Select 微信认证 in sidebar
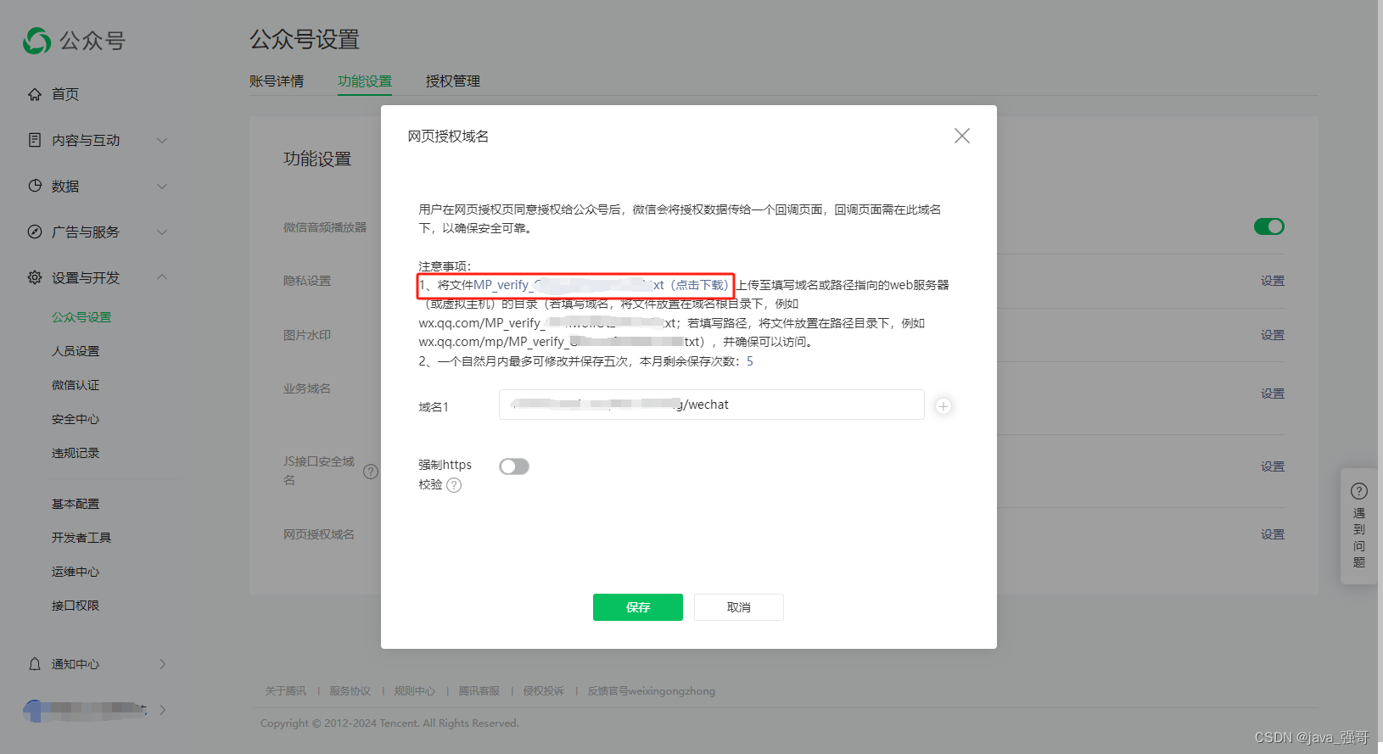 point(76,385)
